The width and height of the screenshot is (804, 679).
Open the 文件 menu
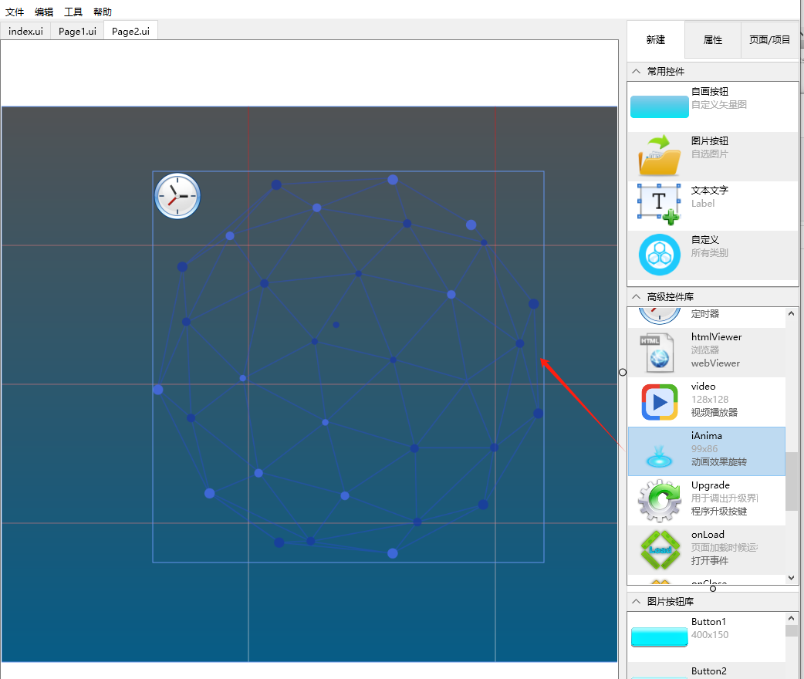point(15,12)
